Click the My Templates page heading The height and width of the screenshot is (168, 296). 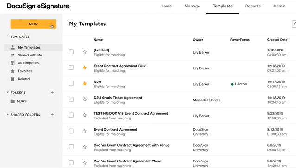(x=87, y=24)
